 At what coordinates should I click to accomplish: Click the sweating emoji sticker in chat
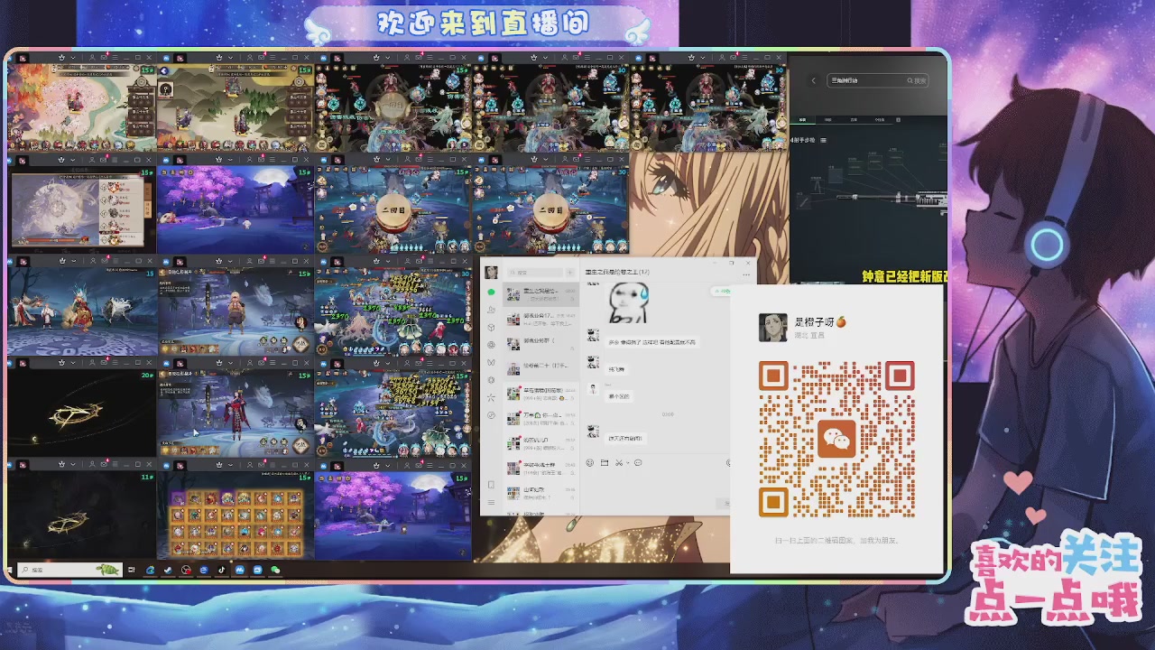click(x=628, y=302)
